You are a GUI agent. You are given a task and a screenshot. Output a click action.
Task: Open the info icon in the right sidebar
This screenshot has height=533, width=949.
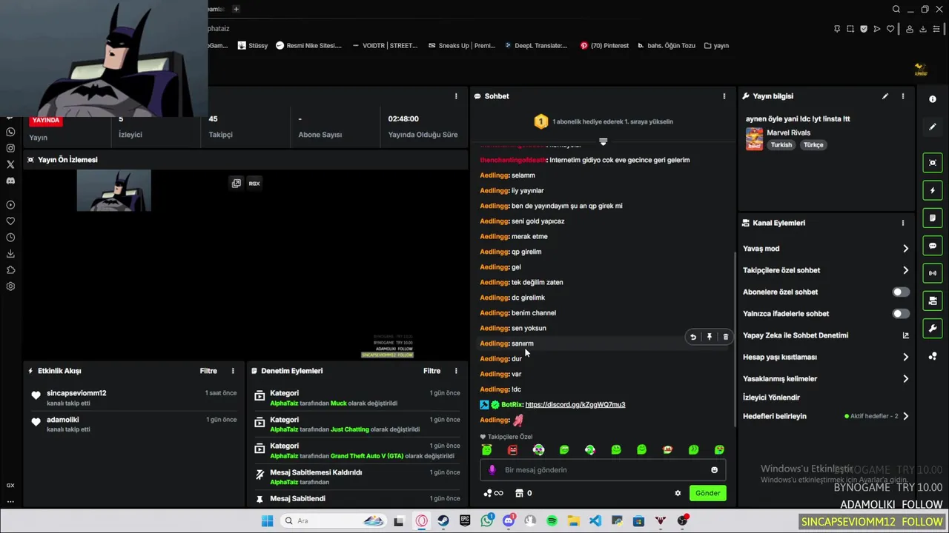pyautogui.click(x=933, y=99)
